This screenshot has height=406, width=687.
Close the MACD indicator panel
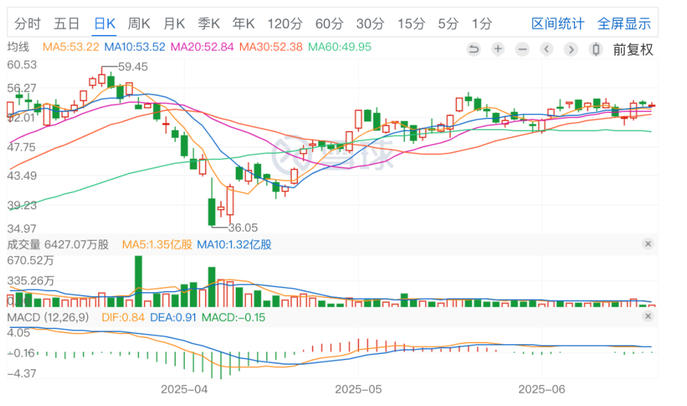point(648,316)
